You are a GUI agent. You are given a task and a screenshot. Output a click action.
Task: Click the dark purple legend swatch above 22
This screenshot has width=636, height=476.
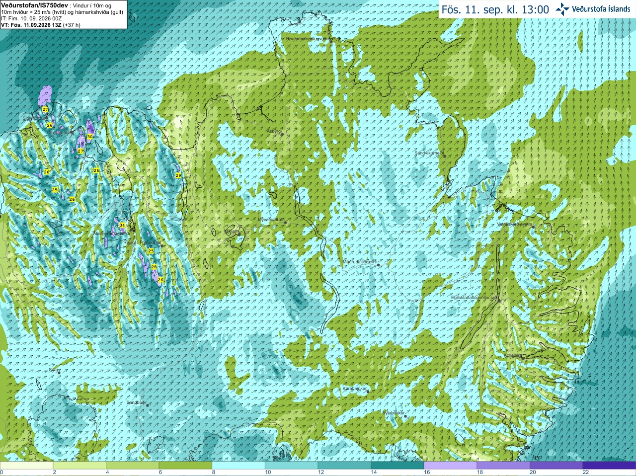pyautogui.click(x=609, y=466)
